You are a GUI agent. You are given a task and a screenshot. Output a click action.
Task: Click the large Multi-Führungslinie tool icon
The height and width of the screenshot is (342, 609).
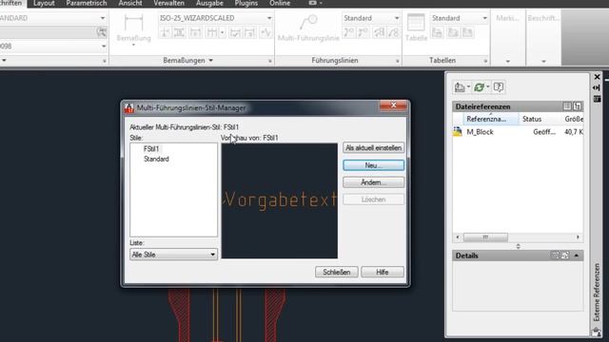[308, 23]
